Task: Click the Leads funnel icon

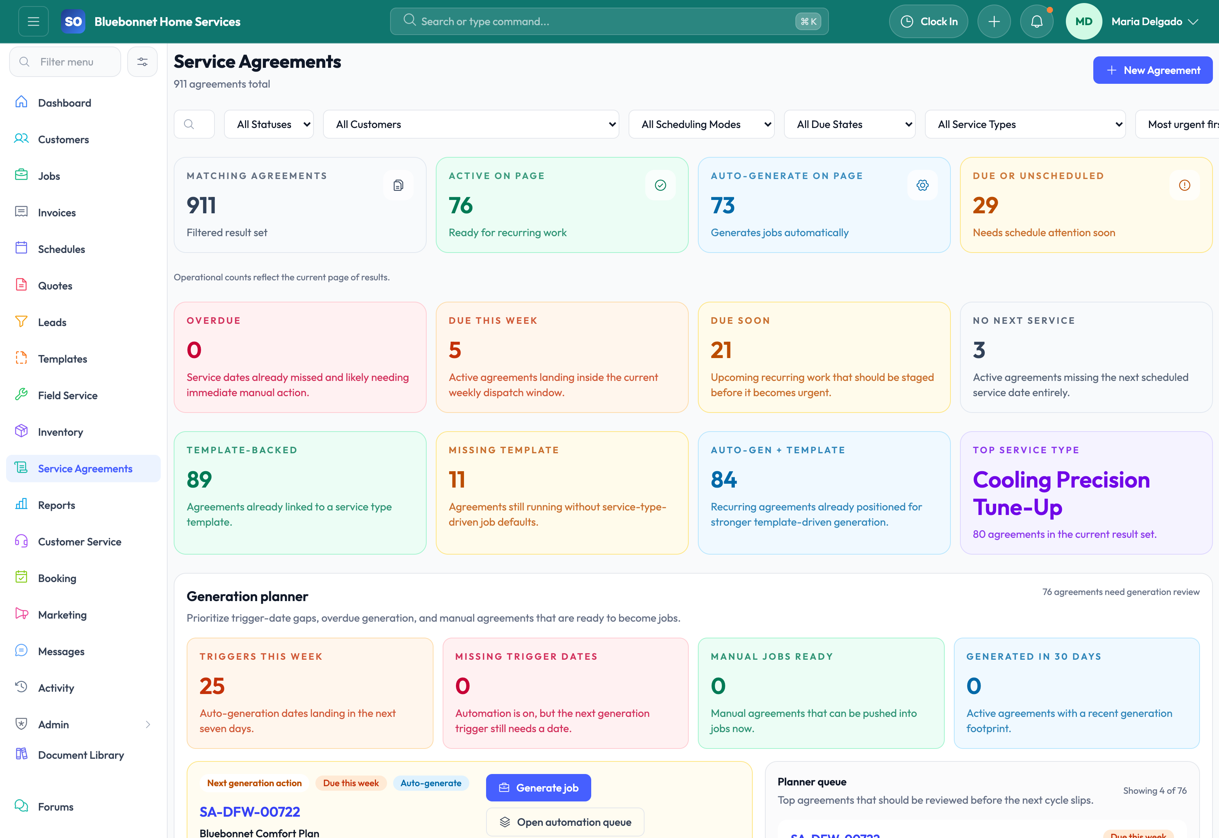Action: tap(22, 321)
